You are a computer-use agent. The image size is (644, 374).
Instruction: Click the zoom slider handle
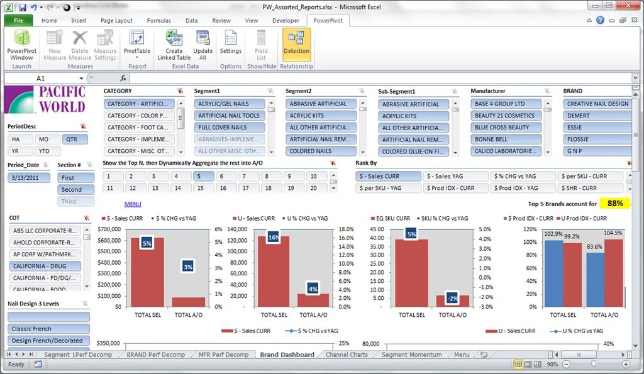pos(594,364)
